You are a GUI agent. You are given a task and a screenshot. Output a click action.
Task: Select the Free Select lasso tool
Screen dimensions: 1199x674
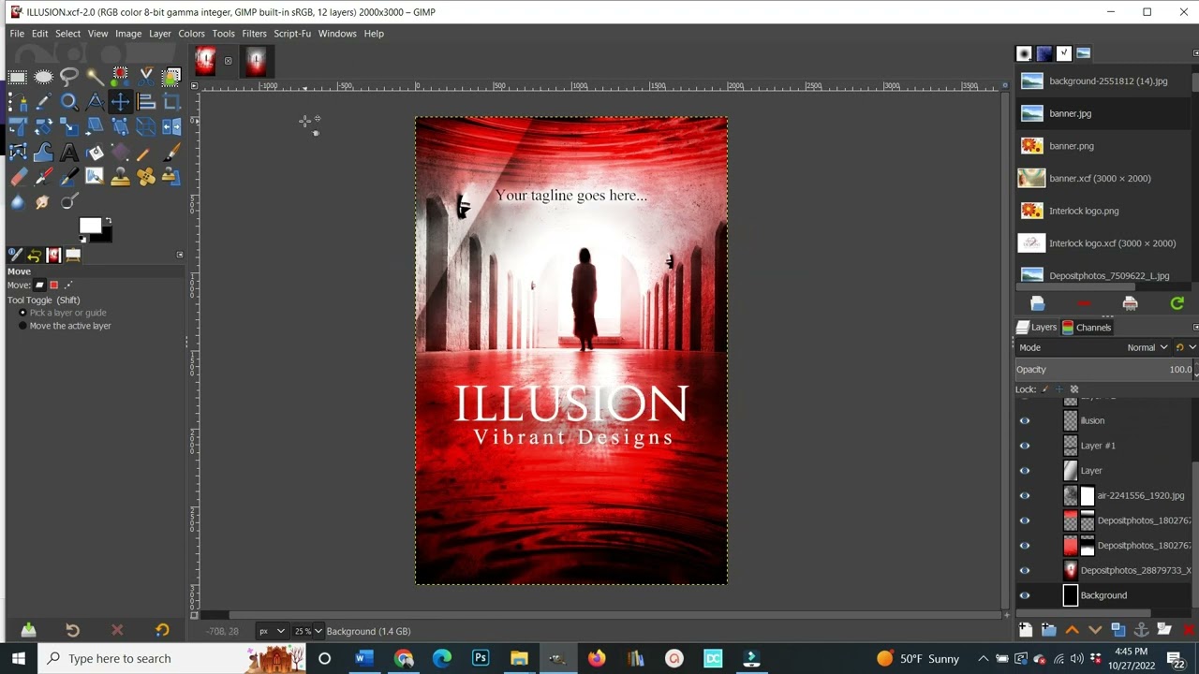click(69, 77)
